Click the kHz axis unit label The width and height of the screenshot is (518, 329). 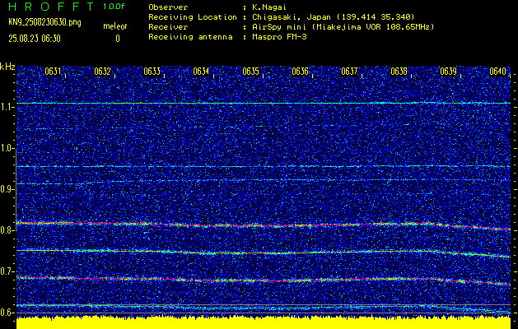coord(7,67)
